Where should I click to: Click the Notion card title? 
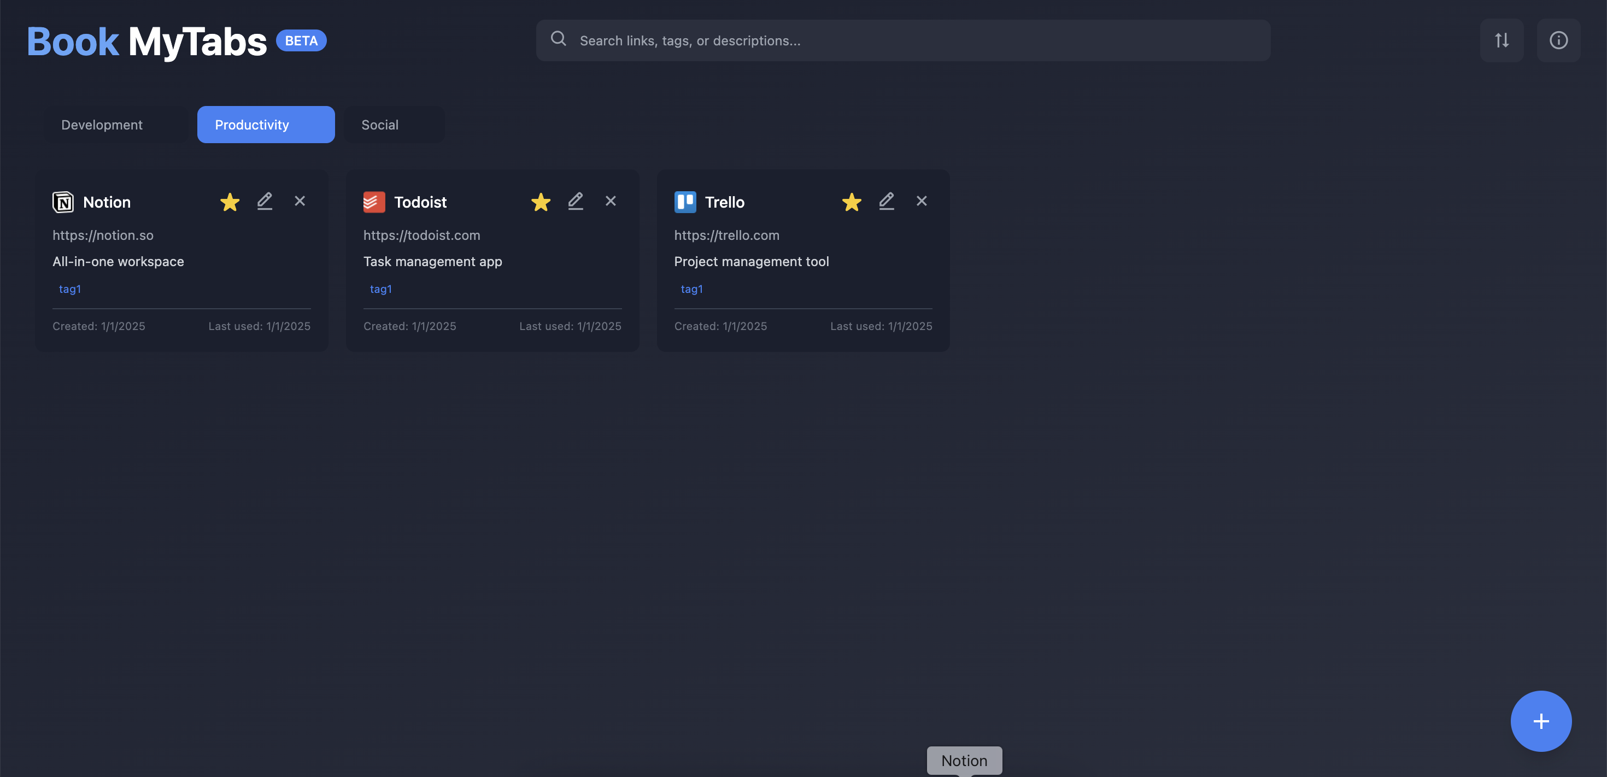tap(107, 202)
